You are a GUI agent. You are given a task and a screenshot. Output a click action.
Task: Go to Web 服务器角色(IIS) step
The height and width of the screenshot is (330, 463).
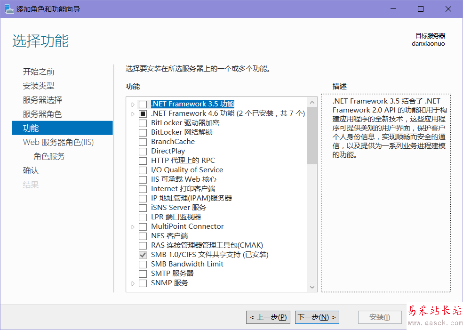[x=58, y=142]
